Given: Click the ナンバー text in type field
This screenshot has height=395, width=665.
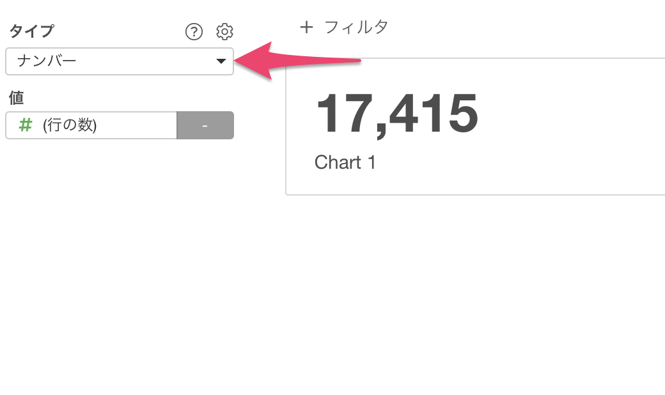Looking at the screenshot, I should (47, 61).
